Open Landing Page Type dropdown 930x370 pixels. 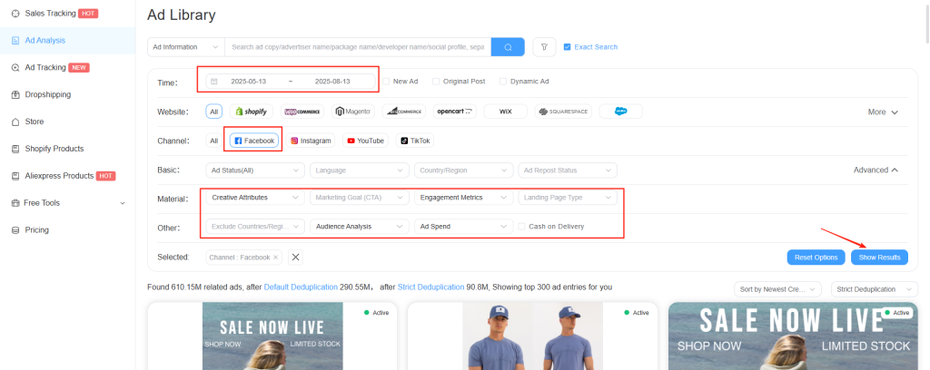tap(568, 198)
